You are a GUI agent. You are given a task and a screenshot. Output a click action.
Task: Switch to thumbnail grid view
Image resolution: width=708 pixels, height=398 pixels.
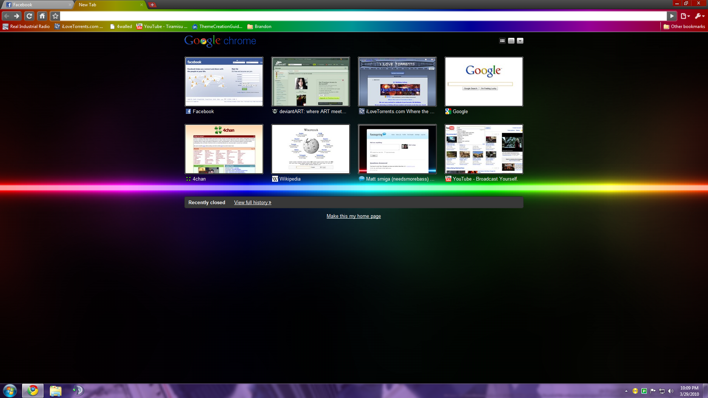502,41
